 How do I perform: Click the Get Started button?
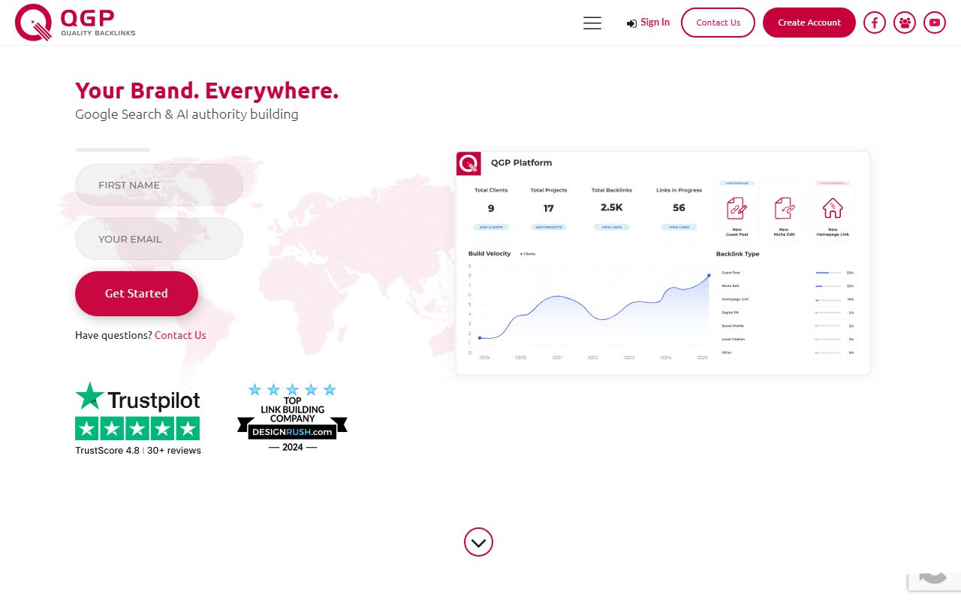(x=137, y=294)
